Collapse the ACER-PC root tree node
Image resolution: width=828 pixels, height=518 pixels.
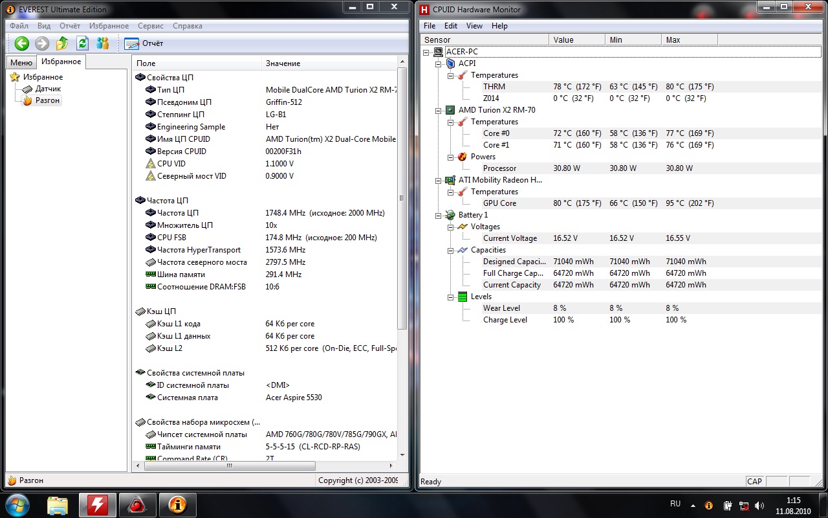(x=427, y=52)
